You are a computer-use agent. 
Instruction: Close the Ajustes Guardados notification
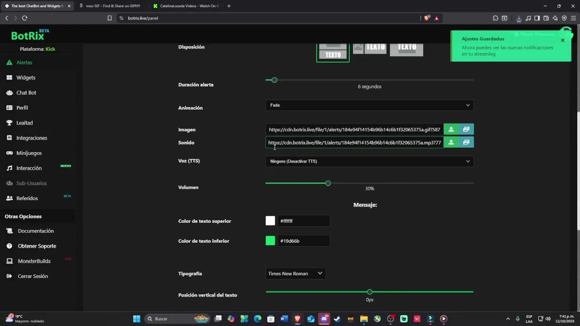click(x=563, y=40)
